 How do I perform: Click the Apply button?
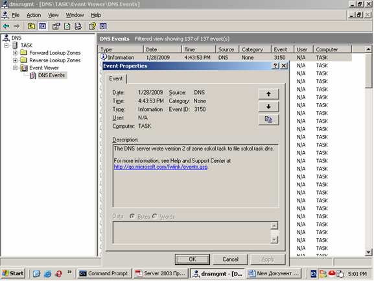(268, 260)
